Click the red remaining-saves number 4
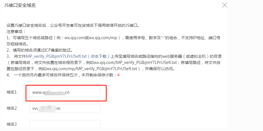Screen dimensions: 263x131 pos(118,75)
